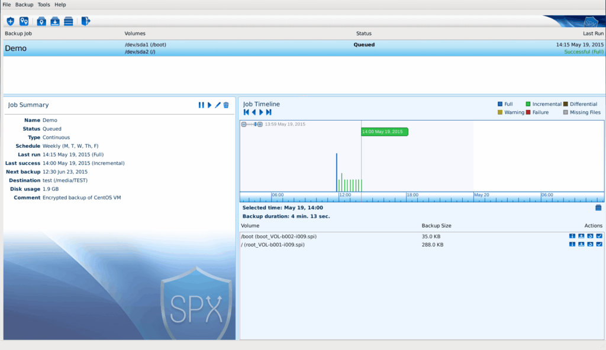Click the Exit icon on the toolbar
606x350 pixels.
coord(86,21)
